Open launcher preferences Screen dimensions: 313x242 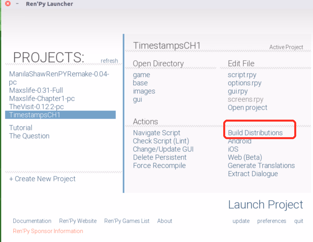coord(272,221)
